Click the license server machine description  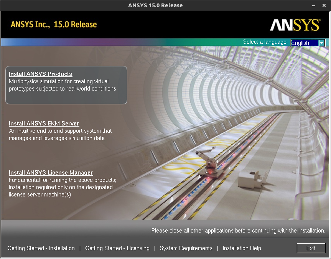pyautogui.click(x=62, y=187)
